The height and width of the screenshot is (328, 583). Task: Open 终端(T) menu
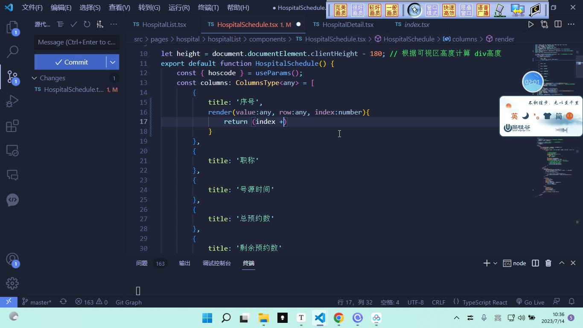tap(208, 8)
